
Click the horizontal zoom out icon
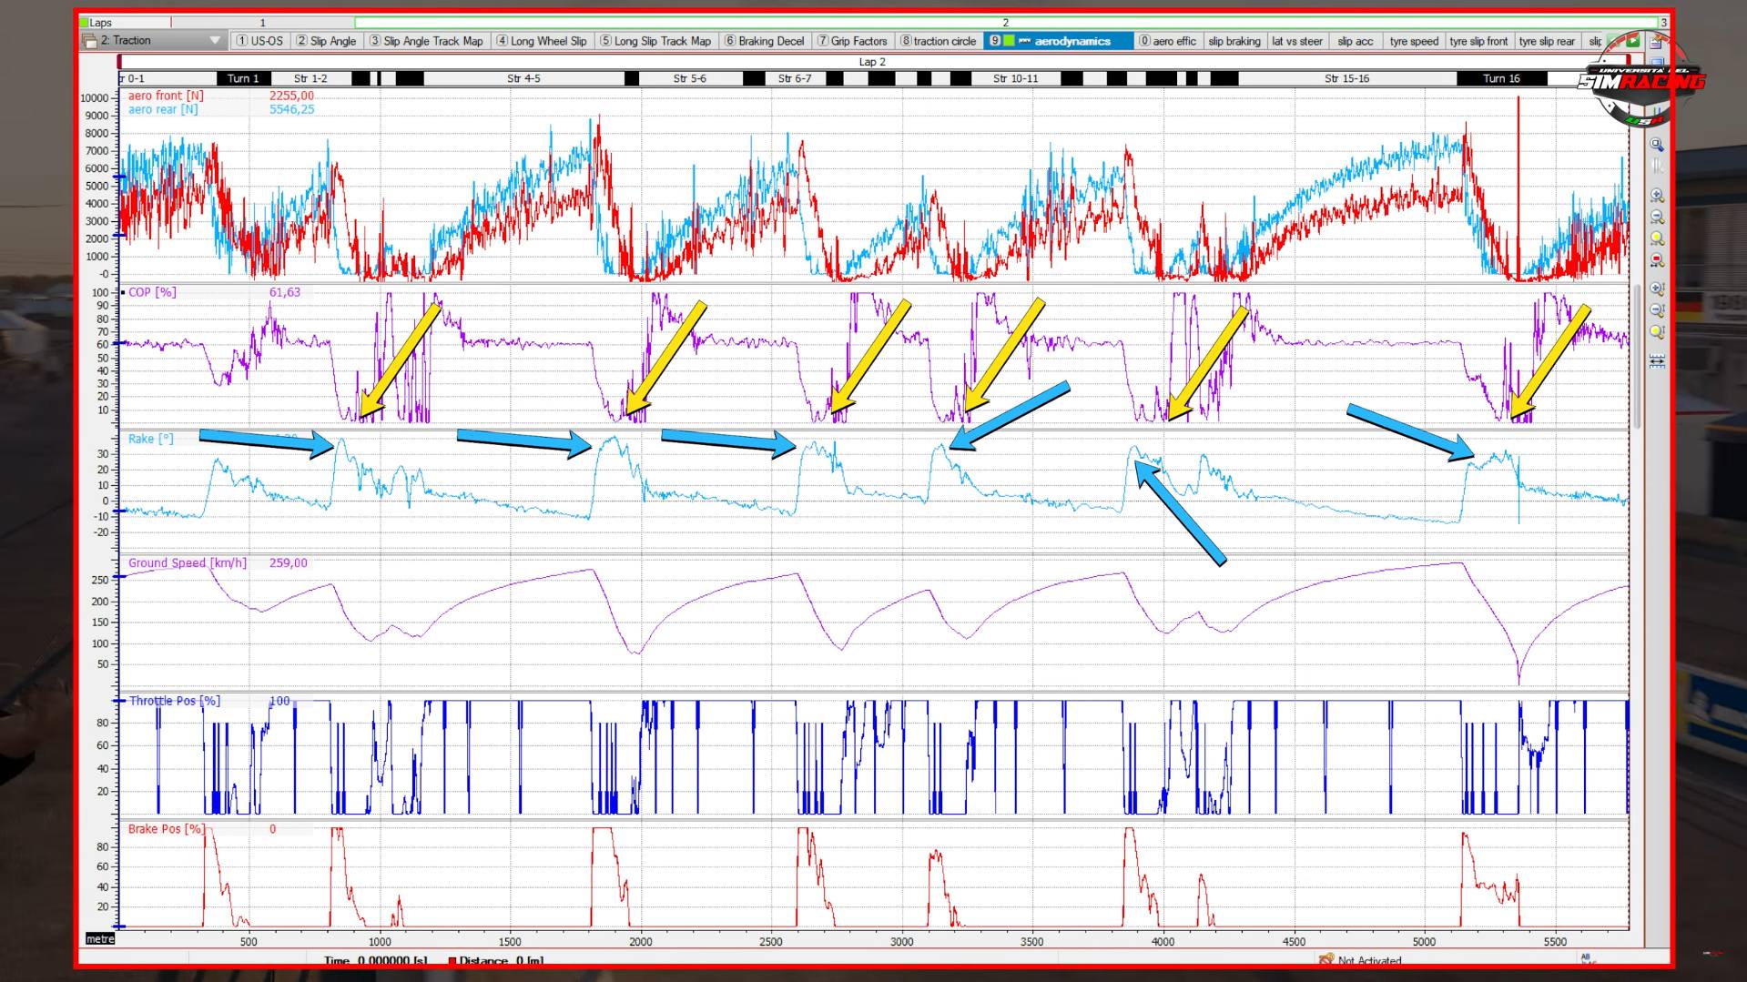(x=1656, y=218)
